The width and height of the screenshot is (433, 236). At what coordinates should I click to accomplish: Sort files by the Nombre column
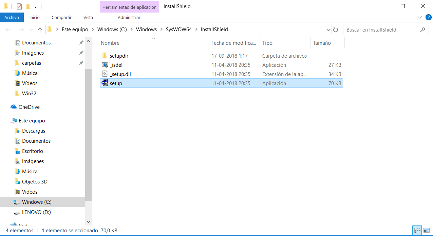point(154,43)
